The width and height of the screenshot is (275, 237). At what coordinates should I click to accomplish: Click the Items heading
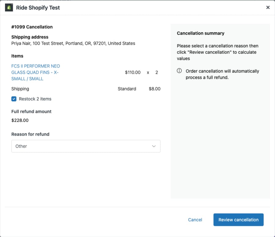tap(17, 56)
